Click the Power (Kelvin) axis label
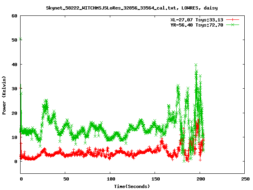Image resolution: width=253 pixels, height=190 pixels. coord(4,95)
